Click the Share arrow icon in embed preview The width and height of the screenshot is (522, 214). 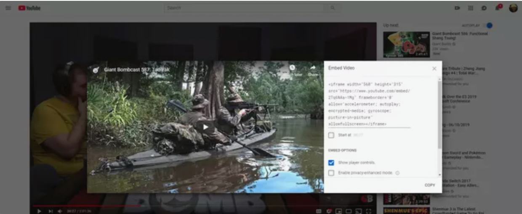(x=313, y=68)
